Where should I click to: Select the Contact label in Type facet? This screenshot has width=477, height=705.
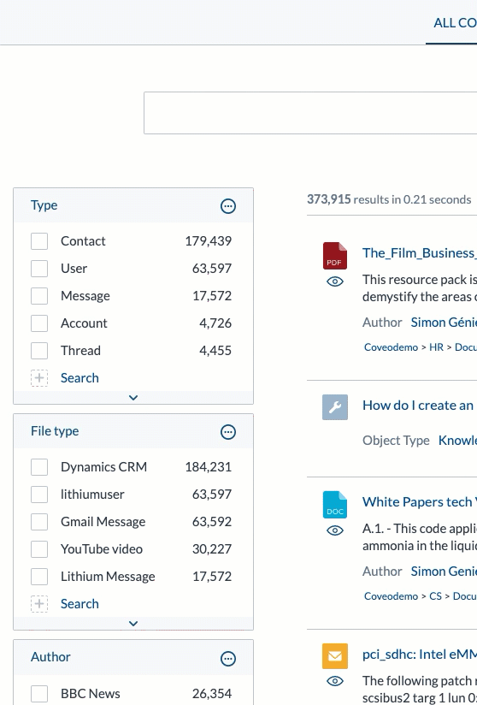(x=83, y=241)
